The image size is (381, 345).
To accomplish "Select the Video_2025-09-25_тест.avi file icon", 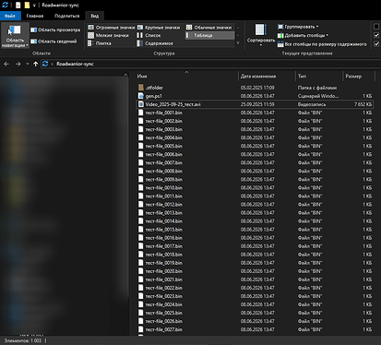I will pos(141,104).
